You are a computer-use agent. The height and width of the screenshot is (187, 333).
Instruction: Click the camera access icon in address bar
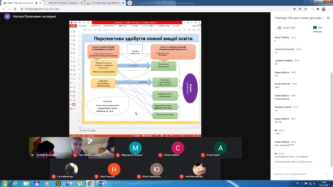tap(294, 9)
